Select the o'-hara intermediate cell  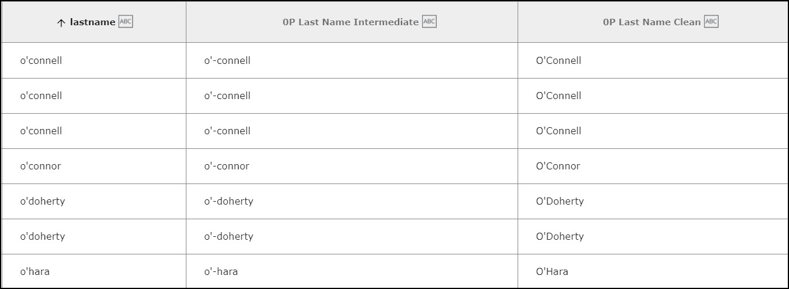tap(352, 271)
